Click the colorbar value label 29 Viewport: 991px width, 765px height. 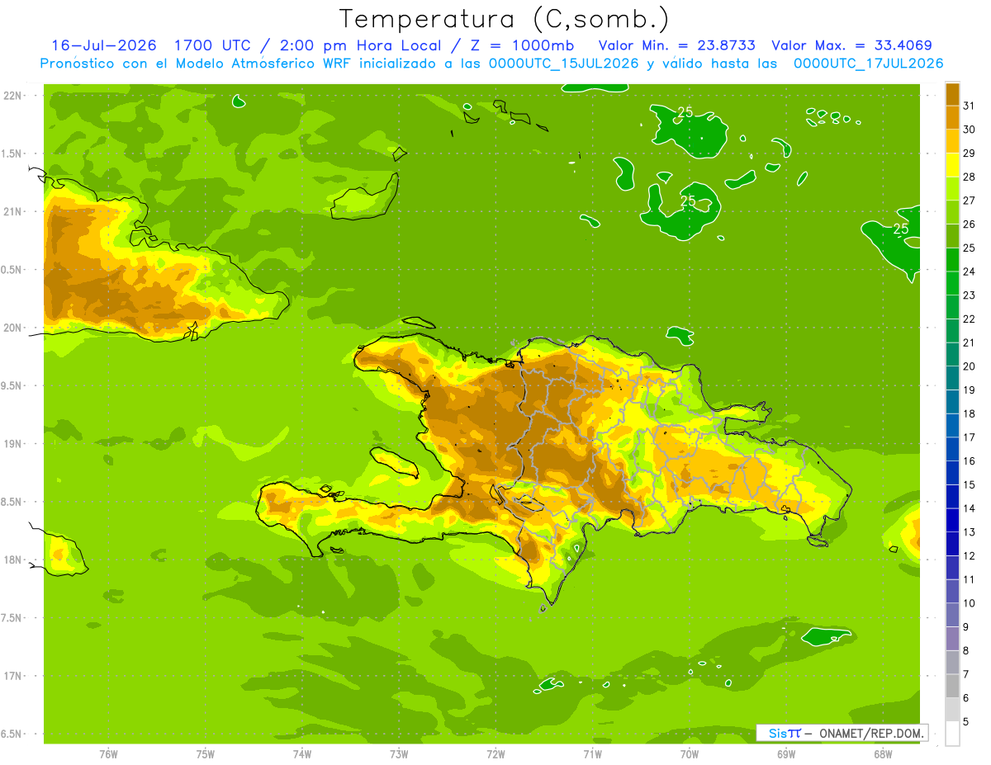point(970,153)
